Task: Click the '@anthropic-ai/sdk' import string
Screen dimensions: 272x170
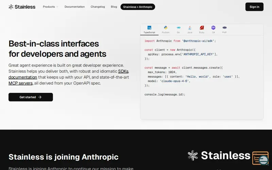Action: [198, 41]
